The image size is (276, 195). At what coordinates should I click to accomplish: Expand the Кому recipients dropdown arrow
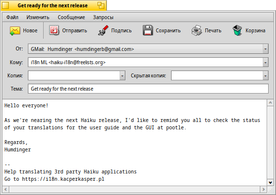pyautogui.click(x=265, y=62)
